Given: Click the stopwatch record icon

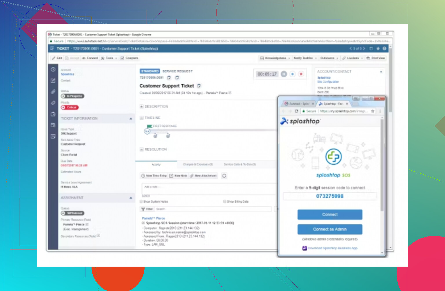Looking at the screenshot, I should (293, 74).
